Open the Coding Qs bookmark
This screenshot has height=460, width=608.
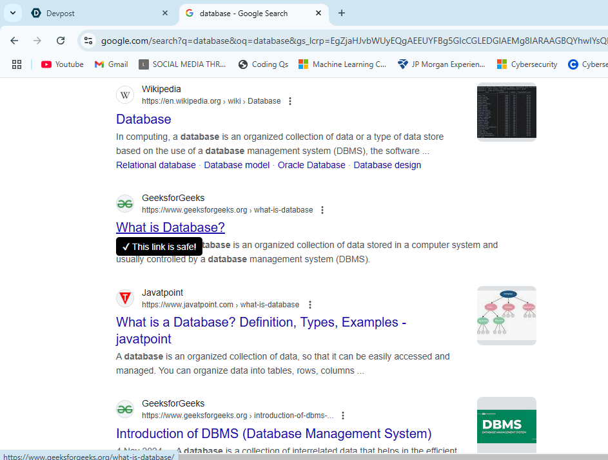263,64
